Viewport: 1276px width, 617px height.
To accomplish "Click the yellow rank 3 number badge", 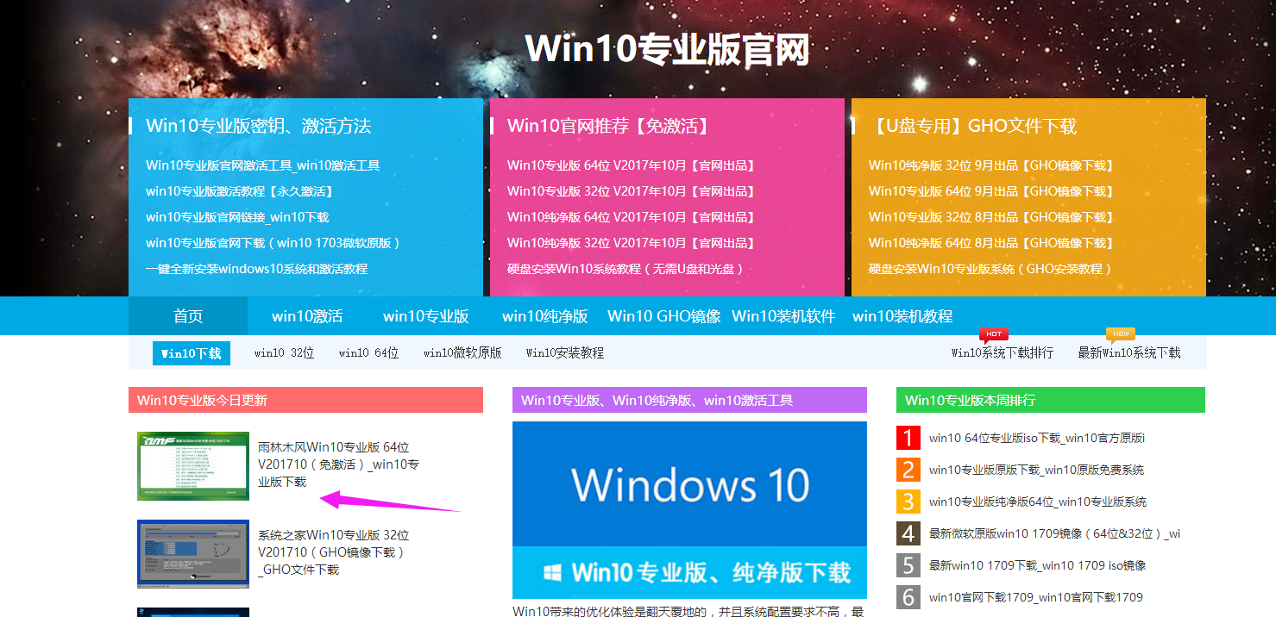I will click(x=908, y=502).
